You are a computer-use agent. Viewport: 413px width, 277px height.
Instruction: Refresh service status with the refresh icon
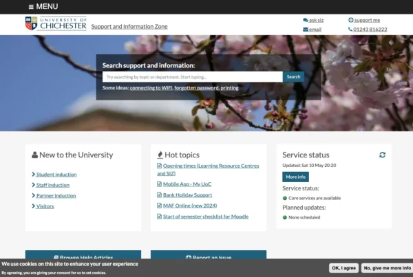[382, 155]
